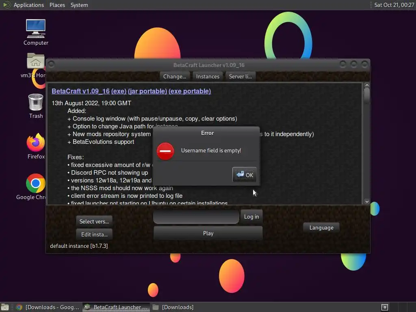Click the Select version button
Image resolution: width=416 pixels, height=312 pixels.
coord(94,221)
